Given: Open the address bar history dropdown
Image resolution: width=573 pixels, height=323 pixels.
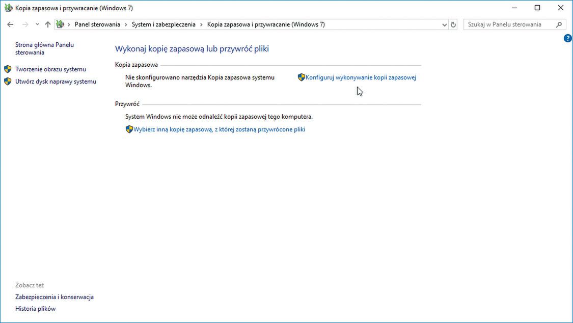Looking at the screenshot, I should point(444,25).
